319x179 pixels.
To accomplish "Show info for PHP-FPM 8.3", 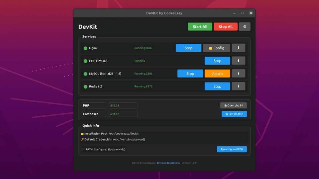I will 239,61.
